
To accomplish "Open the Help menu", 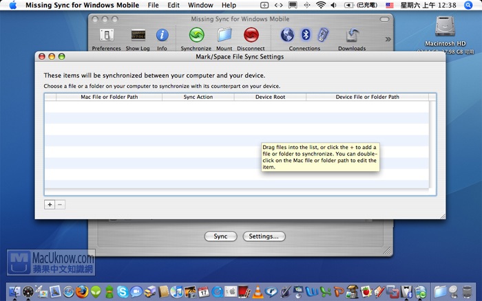I will [x=229, y=5].
